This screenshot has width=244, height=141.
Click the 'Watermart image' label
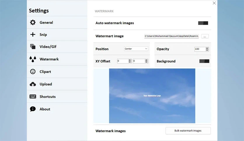109,36
